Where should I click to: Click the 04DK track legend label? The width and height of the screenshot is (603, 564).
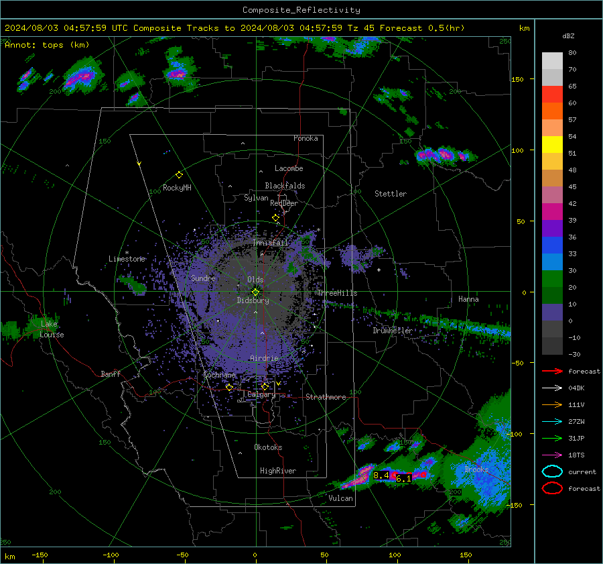click(576, 388)
